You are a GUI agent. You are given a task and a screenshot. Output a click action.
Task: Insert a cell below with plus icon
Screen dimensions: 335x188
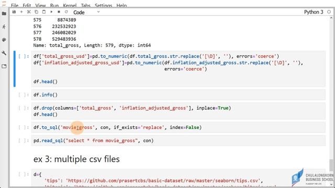click(x=21, y=12)
